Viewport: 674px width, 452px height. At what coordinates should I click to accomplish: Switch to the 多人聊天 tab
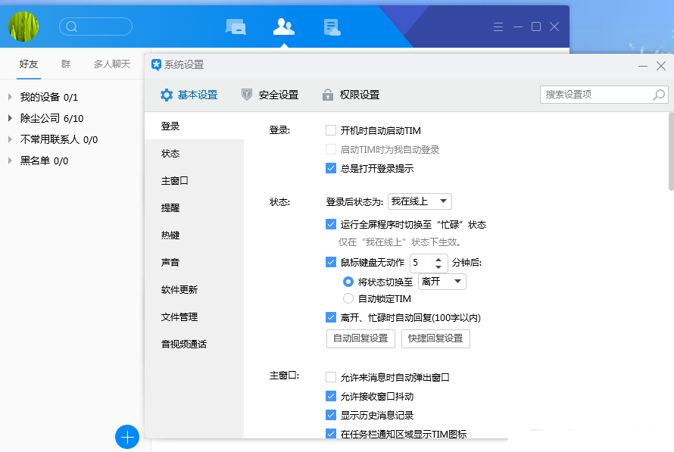coord(112,64)
